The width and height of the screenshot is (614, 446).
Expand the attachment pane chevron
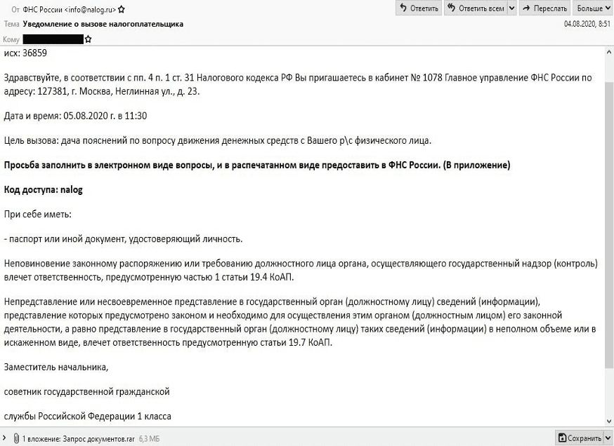[6, 438]
